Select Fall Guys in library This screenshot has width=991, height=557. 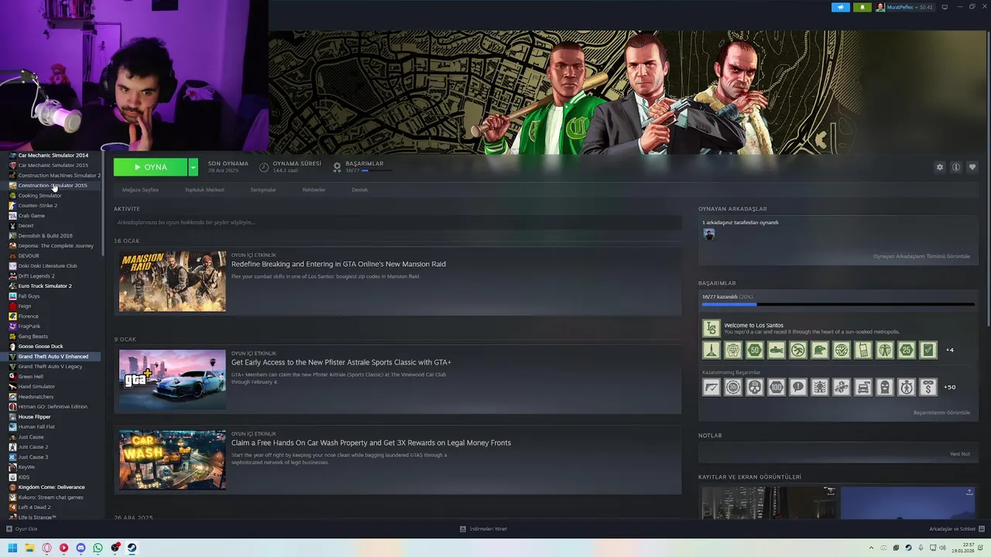click(29, 296)
